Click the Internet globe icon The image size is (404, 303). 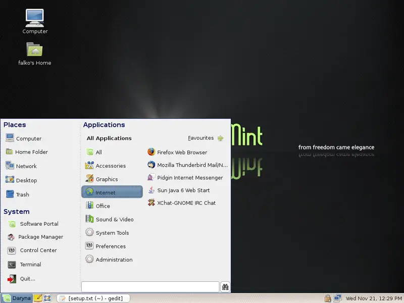coord(89,192)
